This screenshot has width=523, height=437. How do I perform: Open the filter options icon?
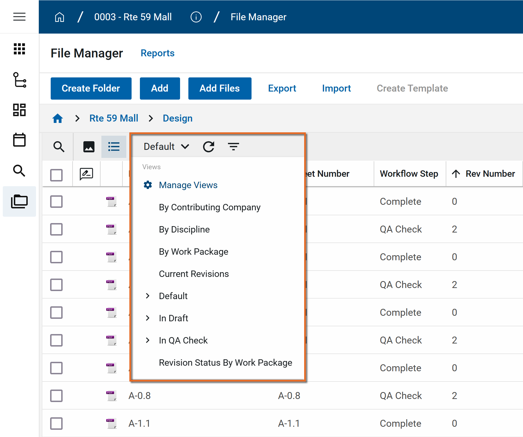point(233,146)
